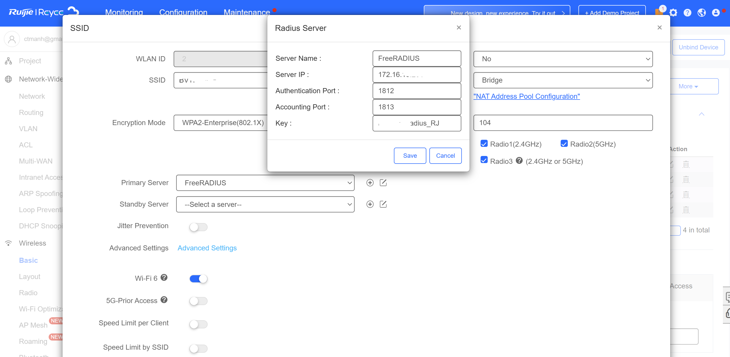Add a new Standby Server with plus icon
The width and height of the screenshot is (730, 357).
point(370,204)
